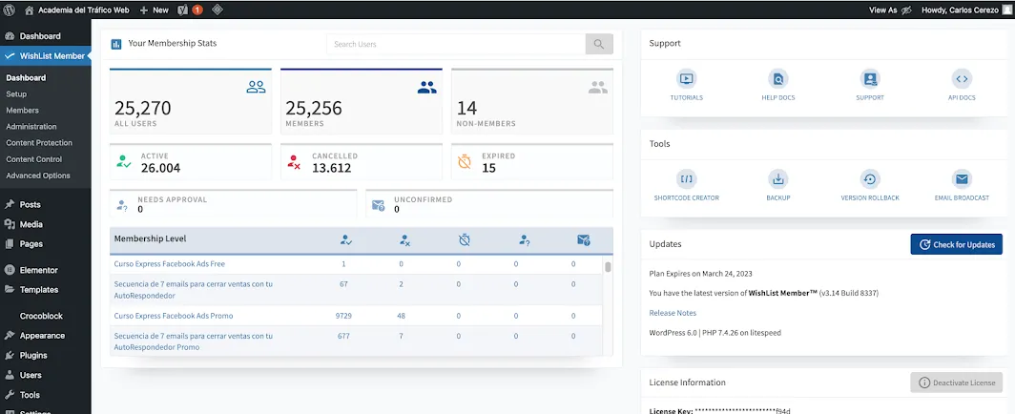Launch the Shortcode Creator tool

click(x=686, y=179)
